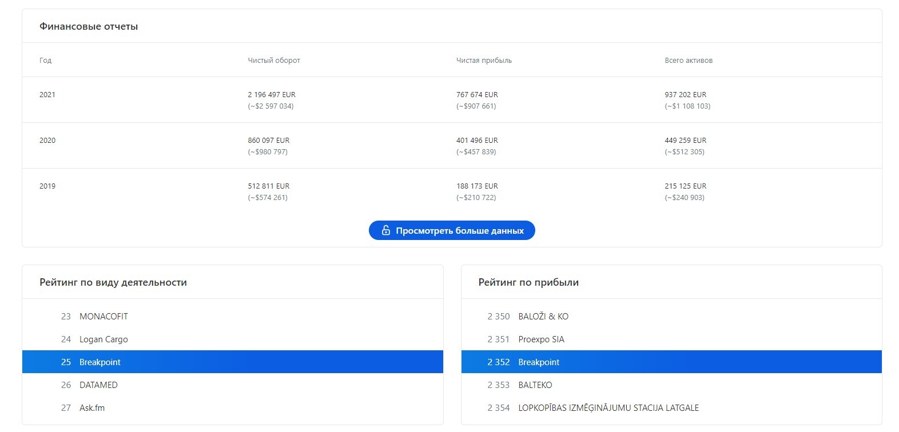Click the unlock icon on the blue button
Screen dimensions: 899x432
pyautogui.click(x=385, y=230)
